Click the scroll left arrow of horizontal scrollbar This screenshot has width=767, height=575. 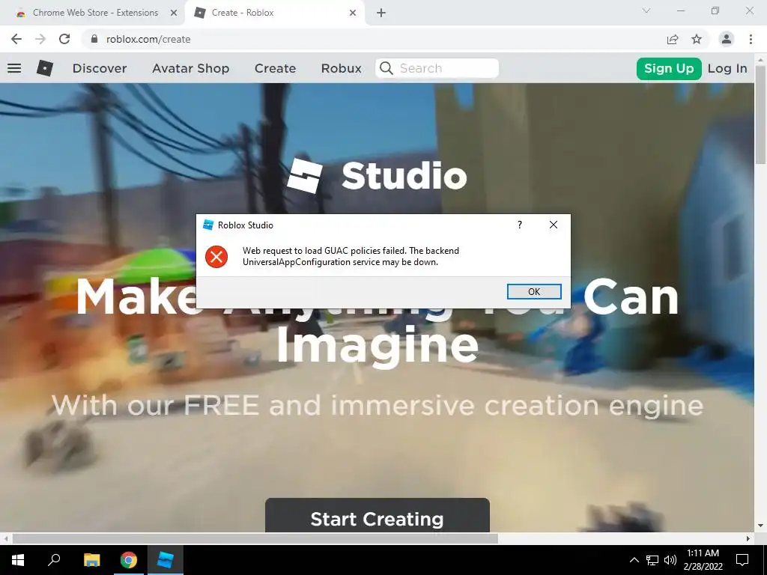(x=5, y=538)
